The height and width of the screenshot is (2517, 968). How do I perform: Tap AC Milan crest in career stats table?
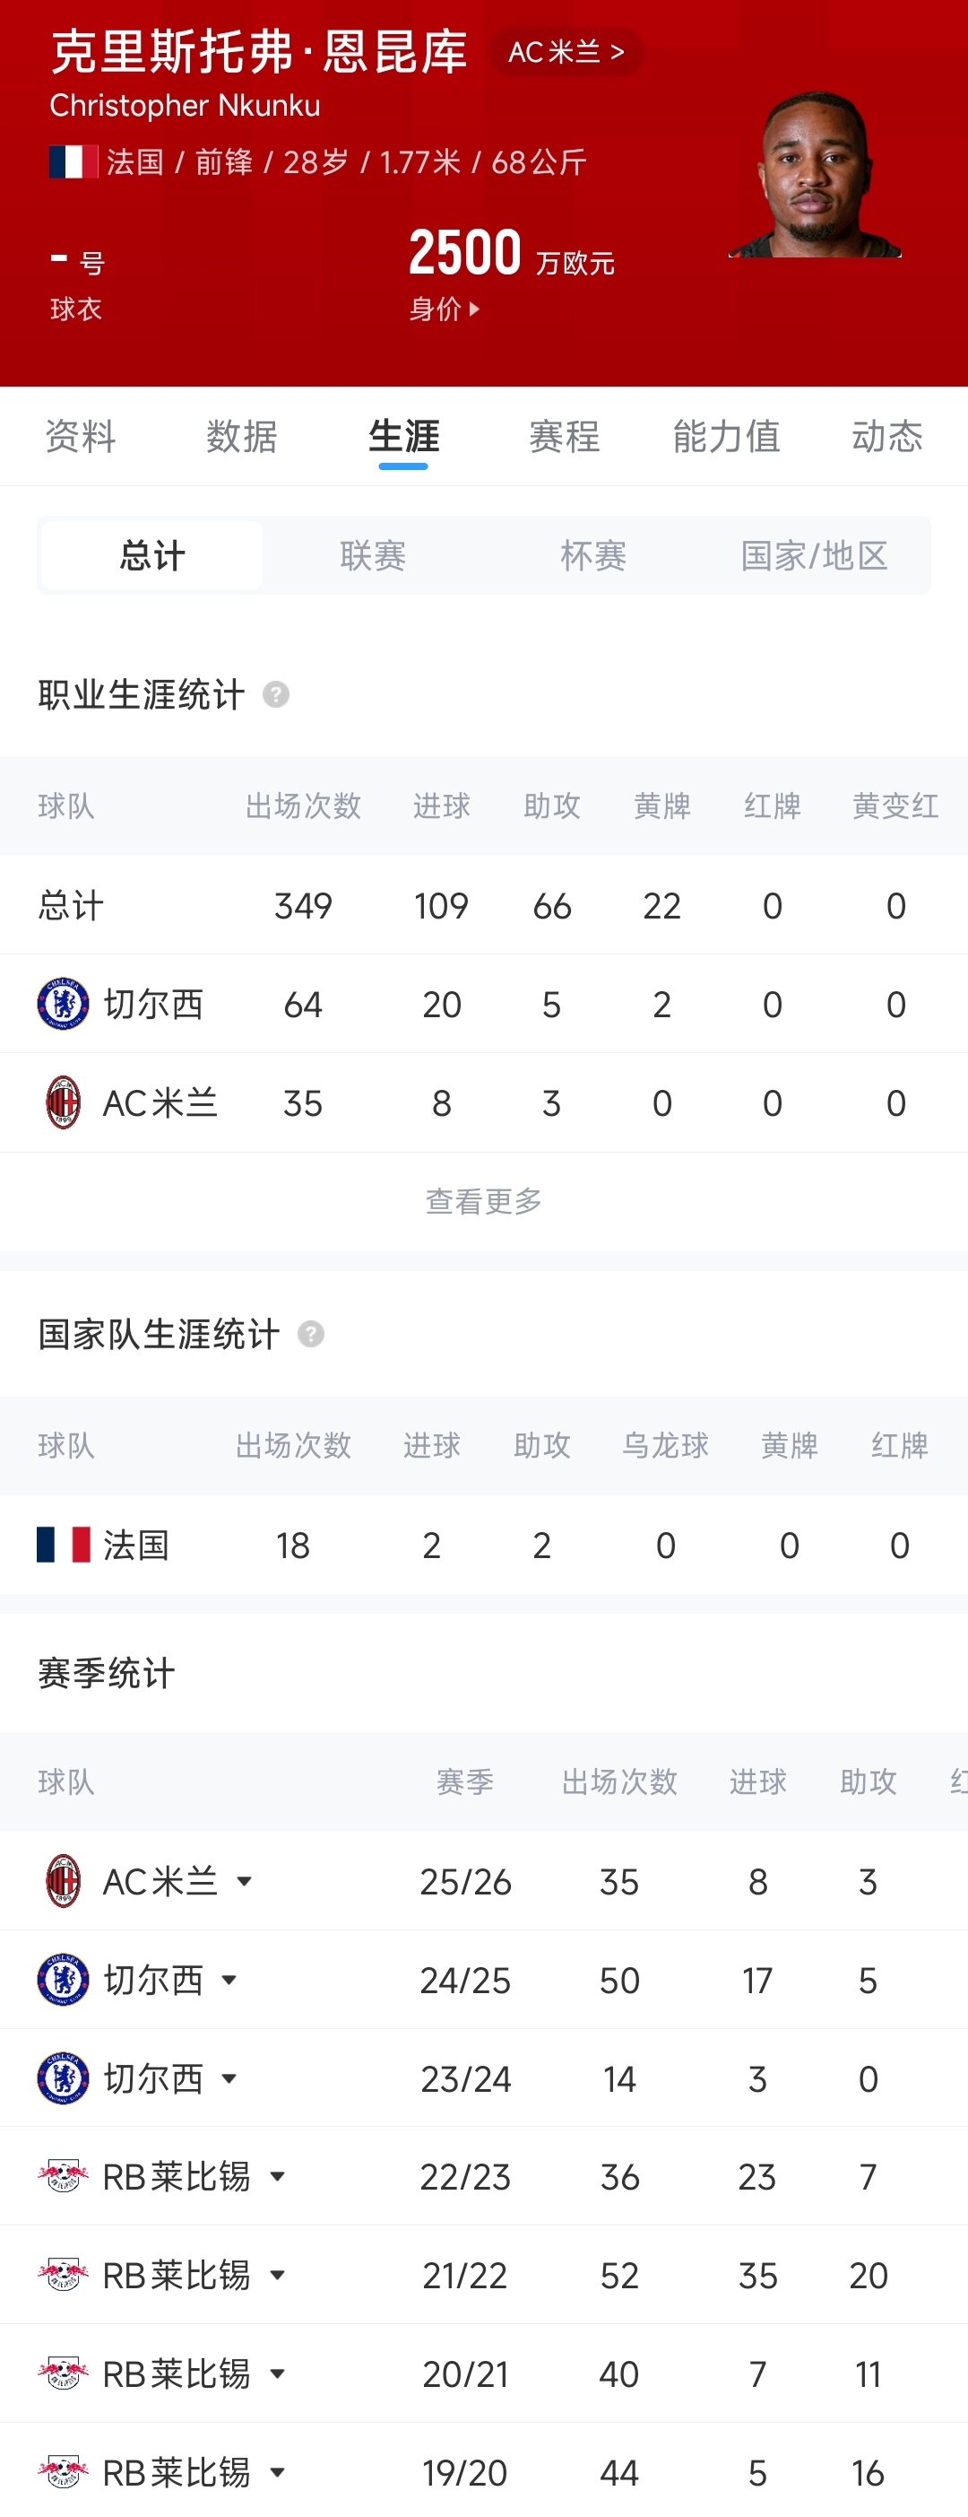point(64,1102)
